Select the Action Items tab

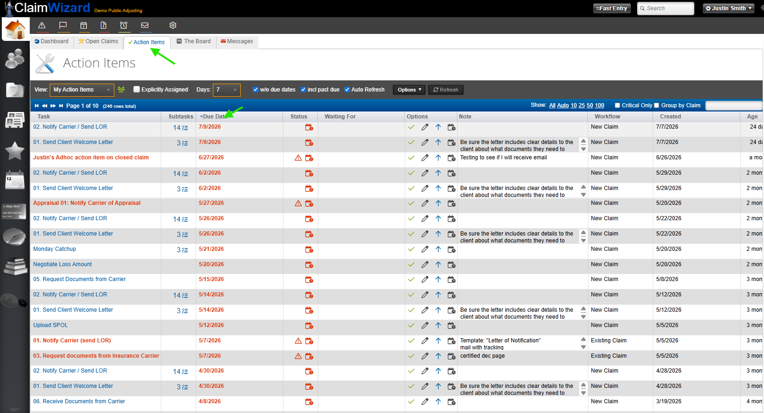[x=146, y=42]
